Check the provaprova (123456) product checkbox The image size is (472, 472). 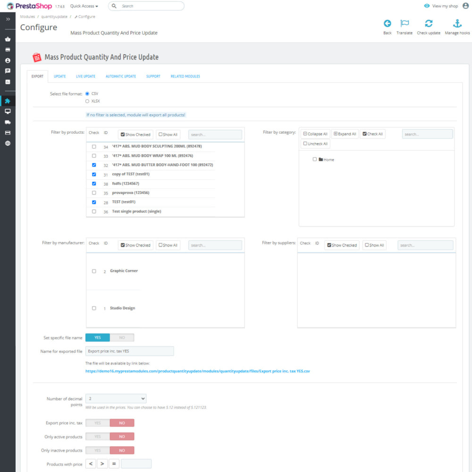click(94, 193)
